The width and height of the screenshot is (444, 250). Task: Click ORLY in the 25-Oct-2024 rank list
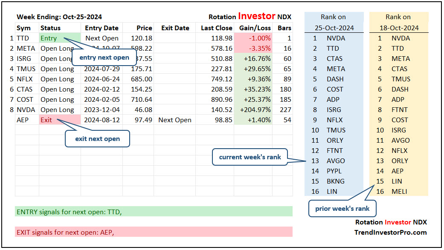click(x=335, y=140)
